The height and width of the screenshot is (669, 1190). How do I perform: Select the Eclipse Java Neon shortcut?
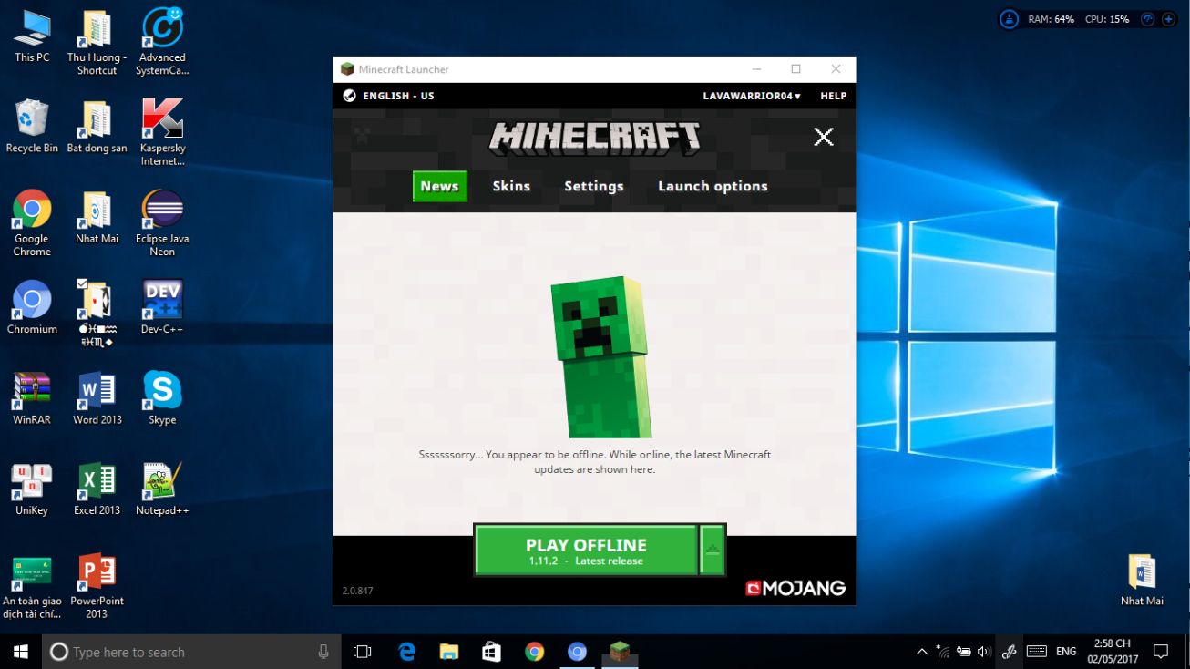162,222
